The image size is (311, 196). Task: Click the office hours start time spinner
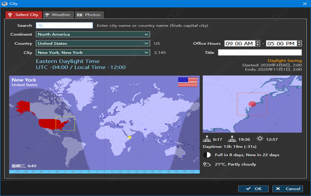[x=258, y=44]
